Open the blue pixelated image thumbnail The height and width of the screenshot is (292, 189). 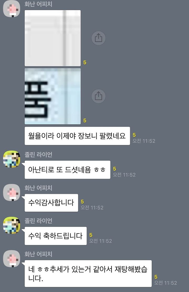(x=53, y=96)
